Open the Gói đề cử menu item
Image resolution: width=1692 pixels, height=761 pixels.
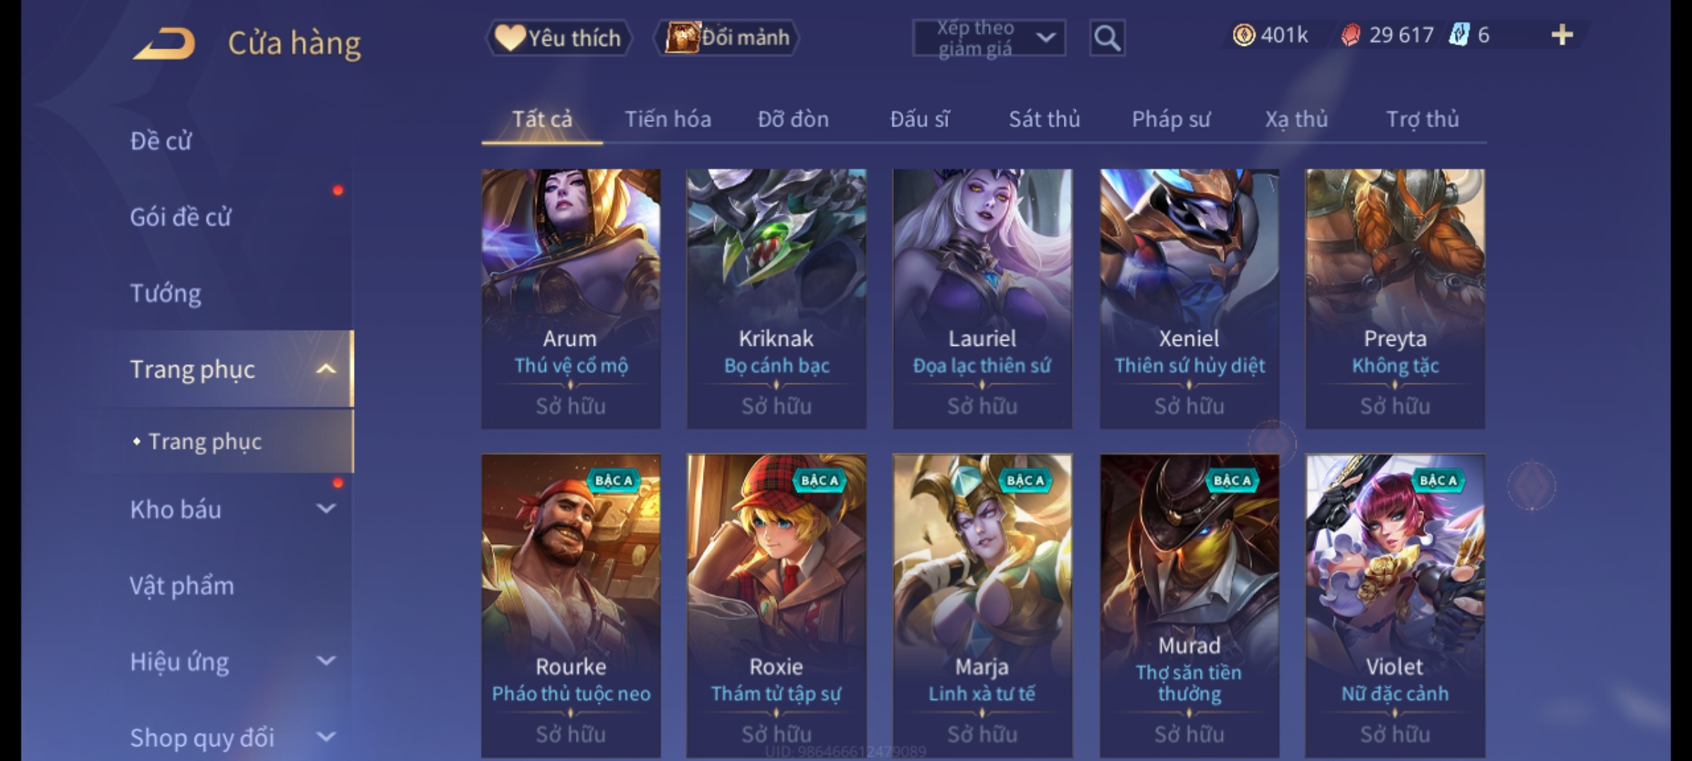pyautogui.click(x=180, y=217)
